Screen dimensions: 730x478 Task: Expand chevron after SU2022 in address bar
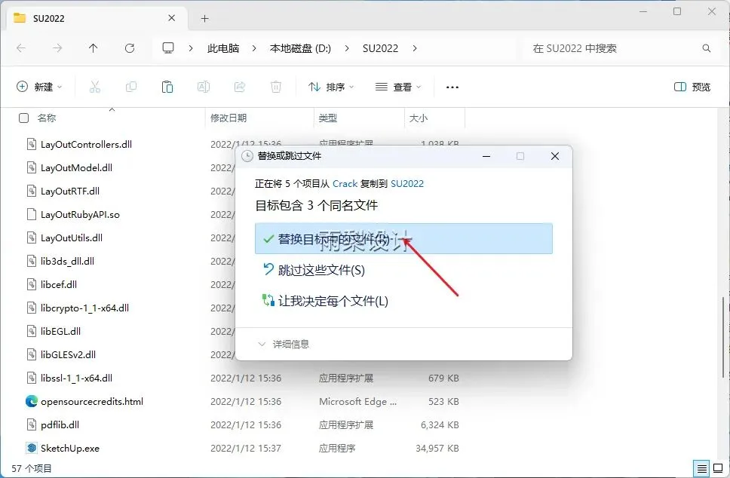pyautogui.click(x=415, y=48)
